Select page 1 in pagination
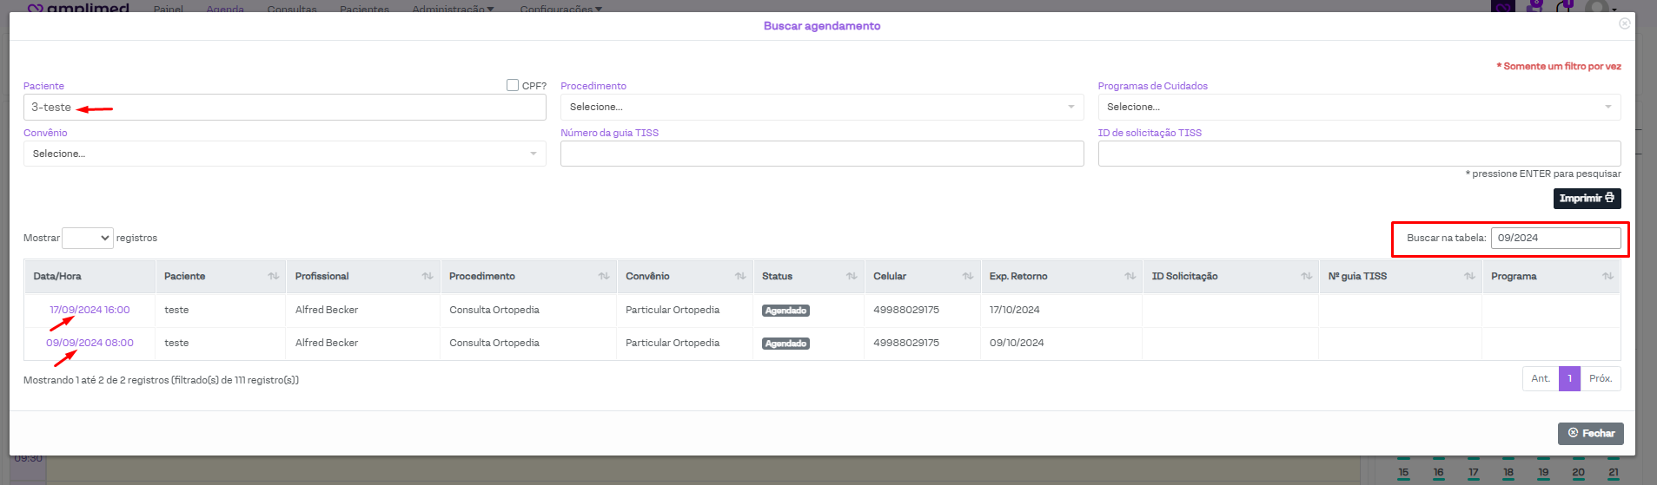Image resolution: width=1657 pixels, height=485 pixels. coord(1569,378)
